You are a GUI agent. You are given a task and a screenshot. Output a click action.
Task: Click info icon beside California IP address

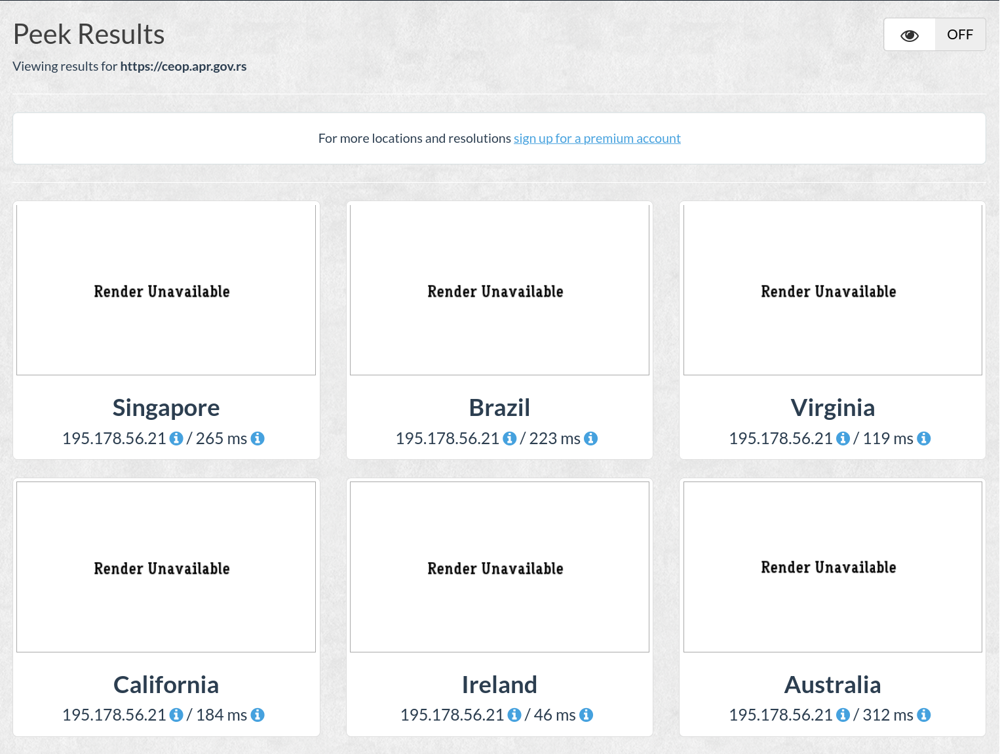pyautogui.click(x=176, y=715)
